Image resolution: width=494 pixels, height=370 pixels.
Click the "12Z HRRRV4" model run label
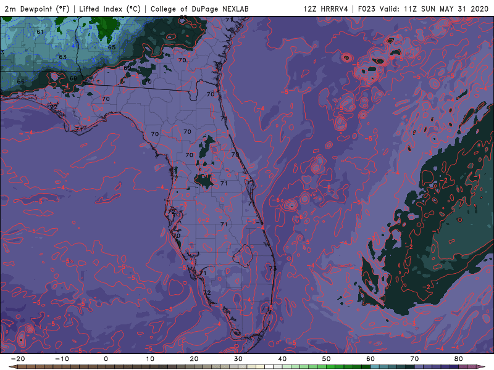click(x=326, y=9)
